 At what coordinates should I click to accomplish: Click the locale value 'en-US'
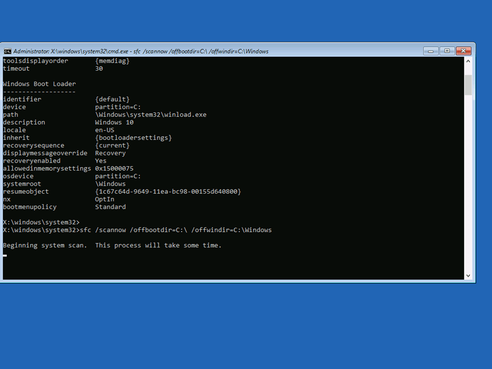click(105, 130)
